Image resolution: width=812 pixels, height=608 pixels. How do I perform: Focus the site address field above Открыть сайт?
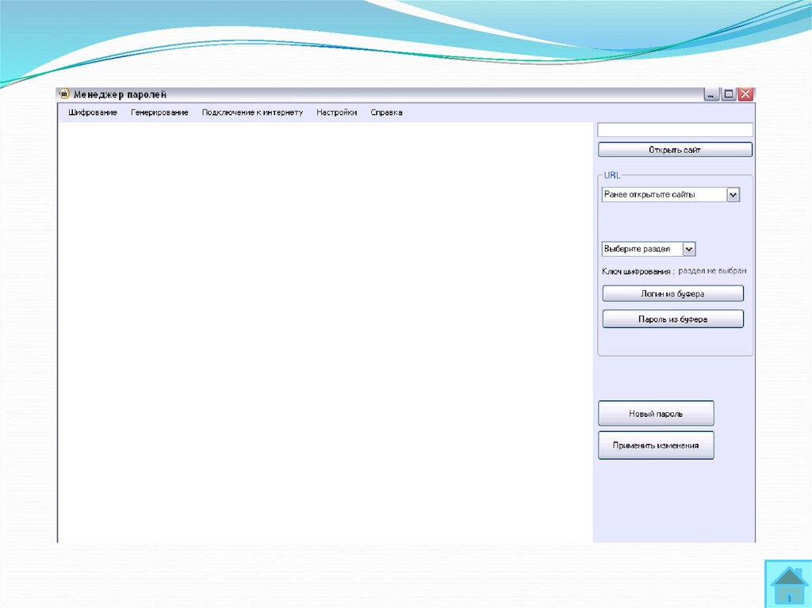tap(674, 130)
